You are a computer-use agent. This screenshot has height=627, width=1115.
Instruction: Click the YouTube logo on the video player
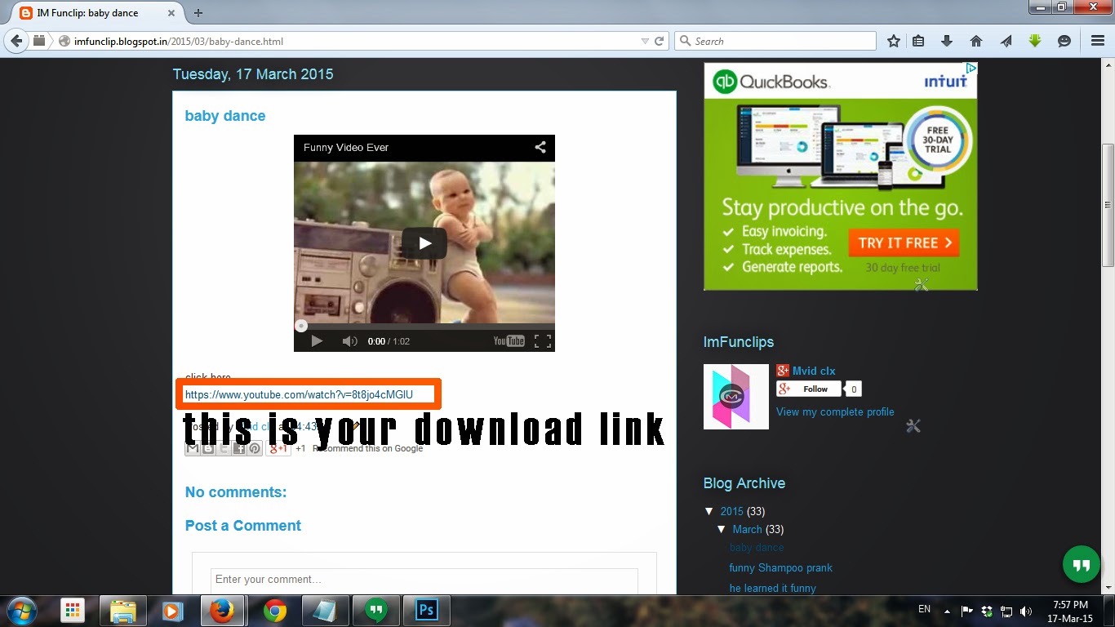point(509,341)
